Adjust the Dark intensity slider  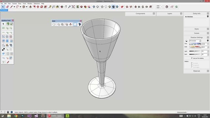tap(195, 54)
